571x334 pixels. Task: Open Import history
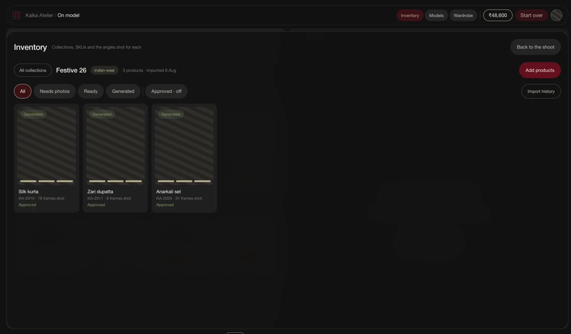tap(541, 91)
